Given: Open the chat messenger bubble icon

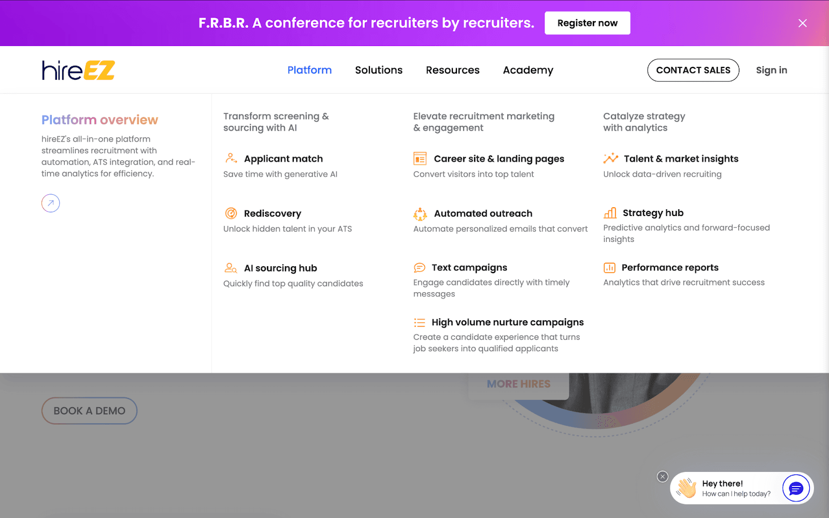Looking at the screenshot, I should pyautogui.click(x=795, y=488).
